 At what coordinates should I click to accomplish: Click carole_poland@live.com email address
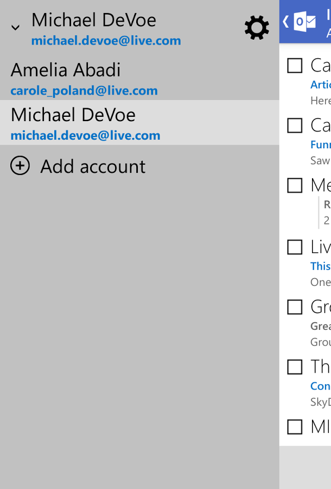[84, 91]
